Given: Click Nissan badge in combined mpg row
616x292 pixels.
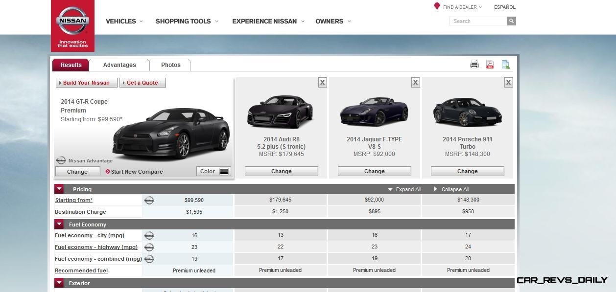Looking at the screenshot, I should click(149, 259).
